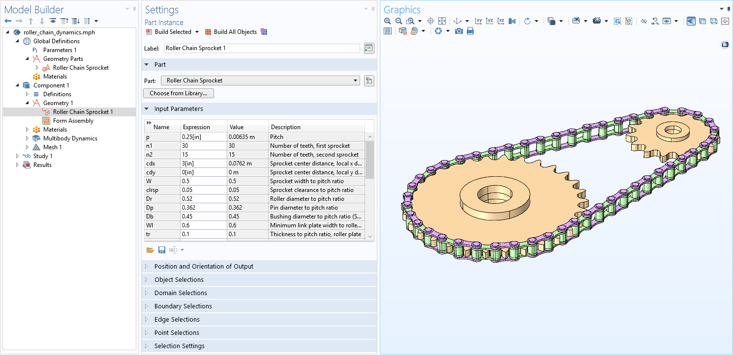Select Form Assembly in the model tree
Viewport: 733px width, 355px height.
[73, 121]
